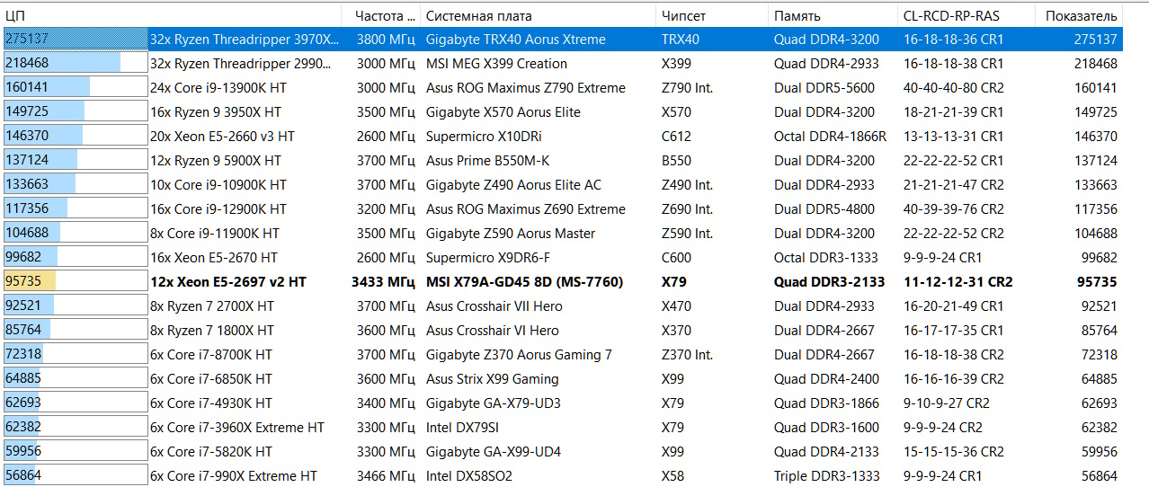Select the 6x Core i7-3960X Extreme HT row
1149x487 pixels.
click(x=562, y=428)
